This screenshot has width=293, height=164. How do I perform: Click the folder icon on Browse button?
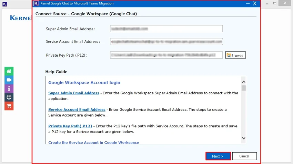tap(229, 55)
